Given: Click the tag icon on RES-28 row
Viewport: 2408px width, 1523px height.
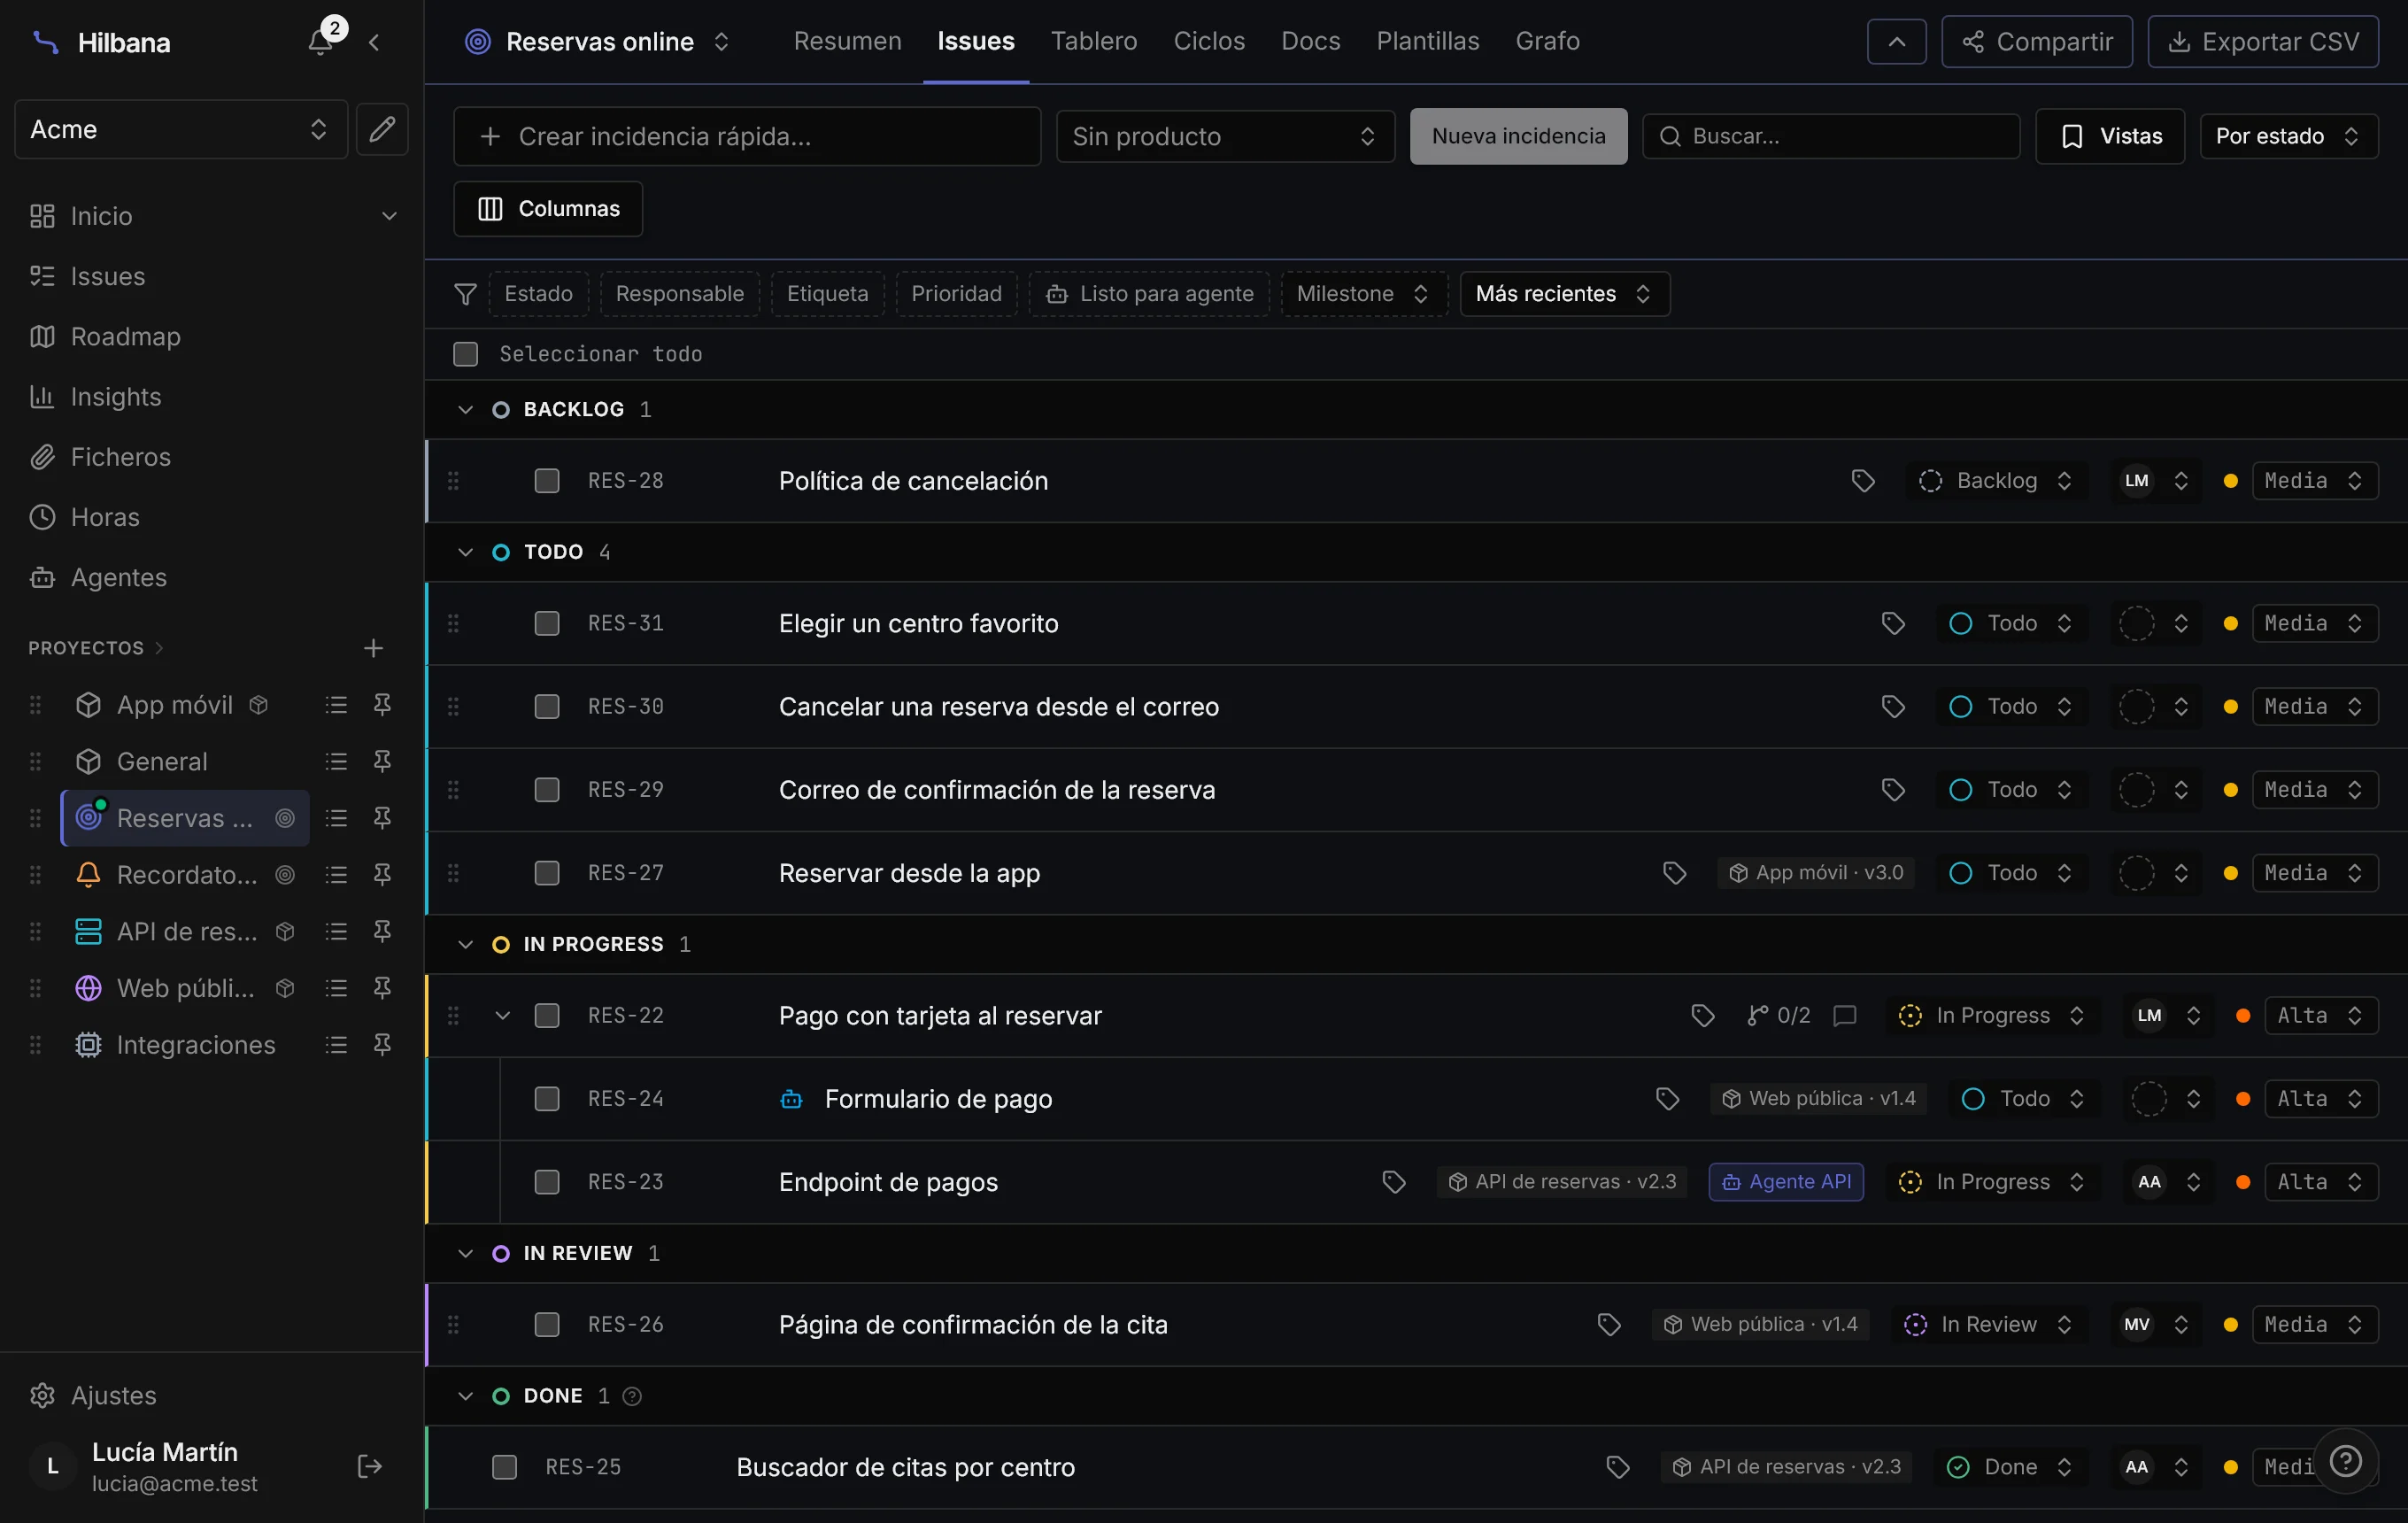Looking at the screenshot, I should pos(1862,481).
